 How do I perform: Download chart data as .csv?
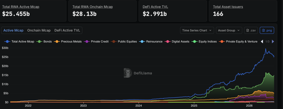pyautogui.click(x=251, y=30)
